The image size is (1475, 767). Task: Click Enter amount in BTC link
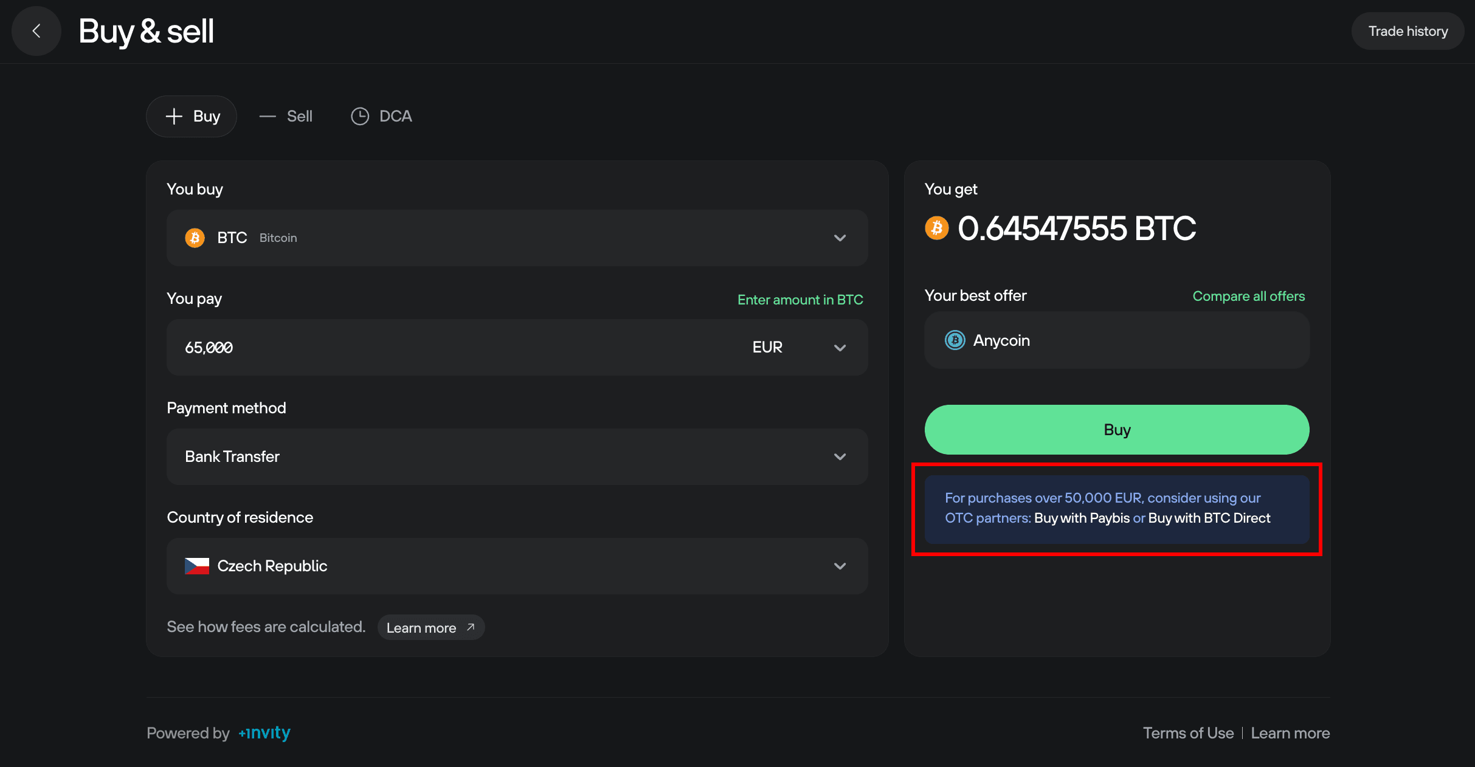point(800,300)
